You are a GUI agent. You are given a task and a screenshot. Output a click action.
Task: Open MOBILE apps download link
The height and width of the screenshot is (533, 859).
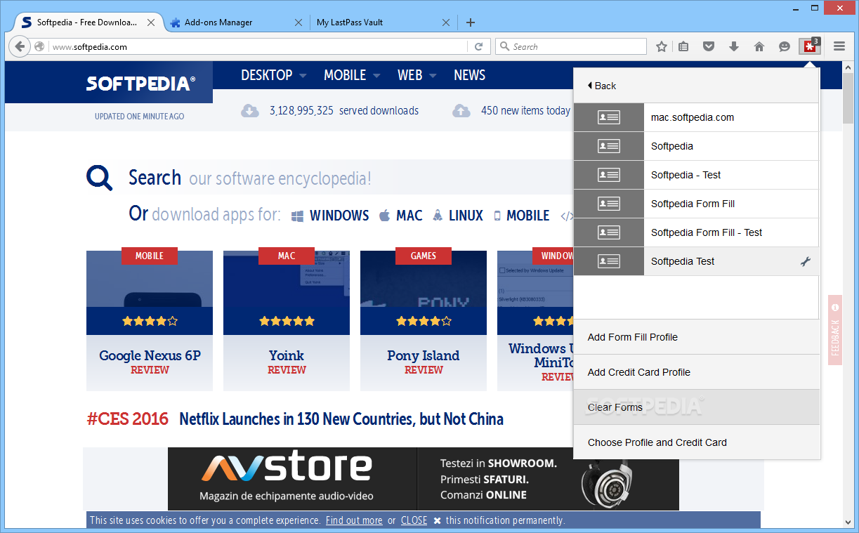[x=521, y=216]
